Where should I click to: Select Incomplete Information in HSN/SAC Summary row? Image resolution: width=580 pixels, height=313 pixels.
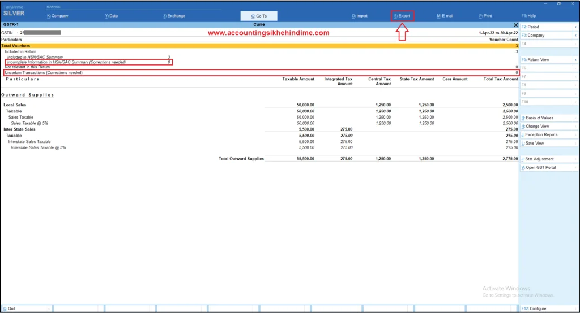pos(89,62)
